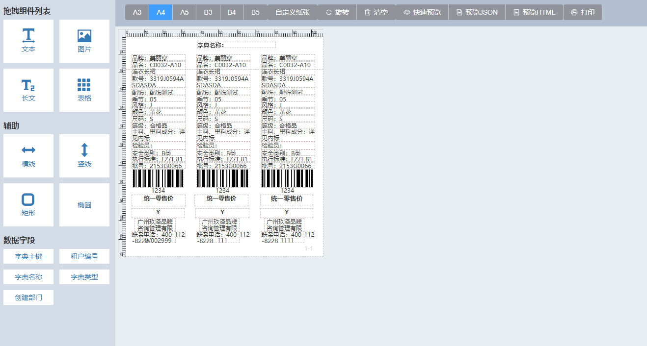Select first column 配饰：配饰测试 text
647x346 pixels.
(x=159, y=92)
